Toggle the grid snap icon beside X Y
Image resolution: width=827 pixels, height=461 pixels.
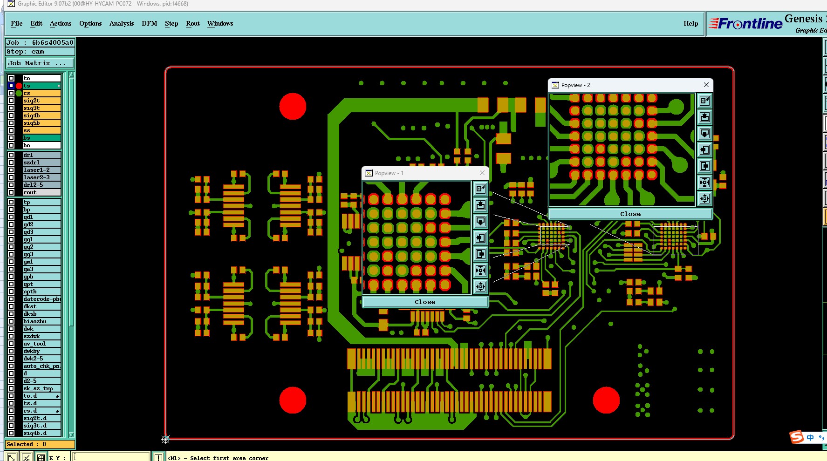41,457
